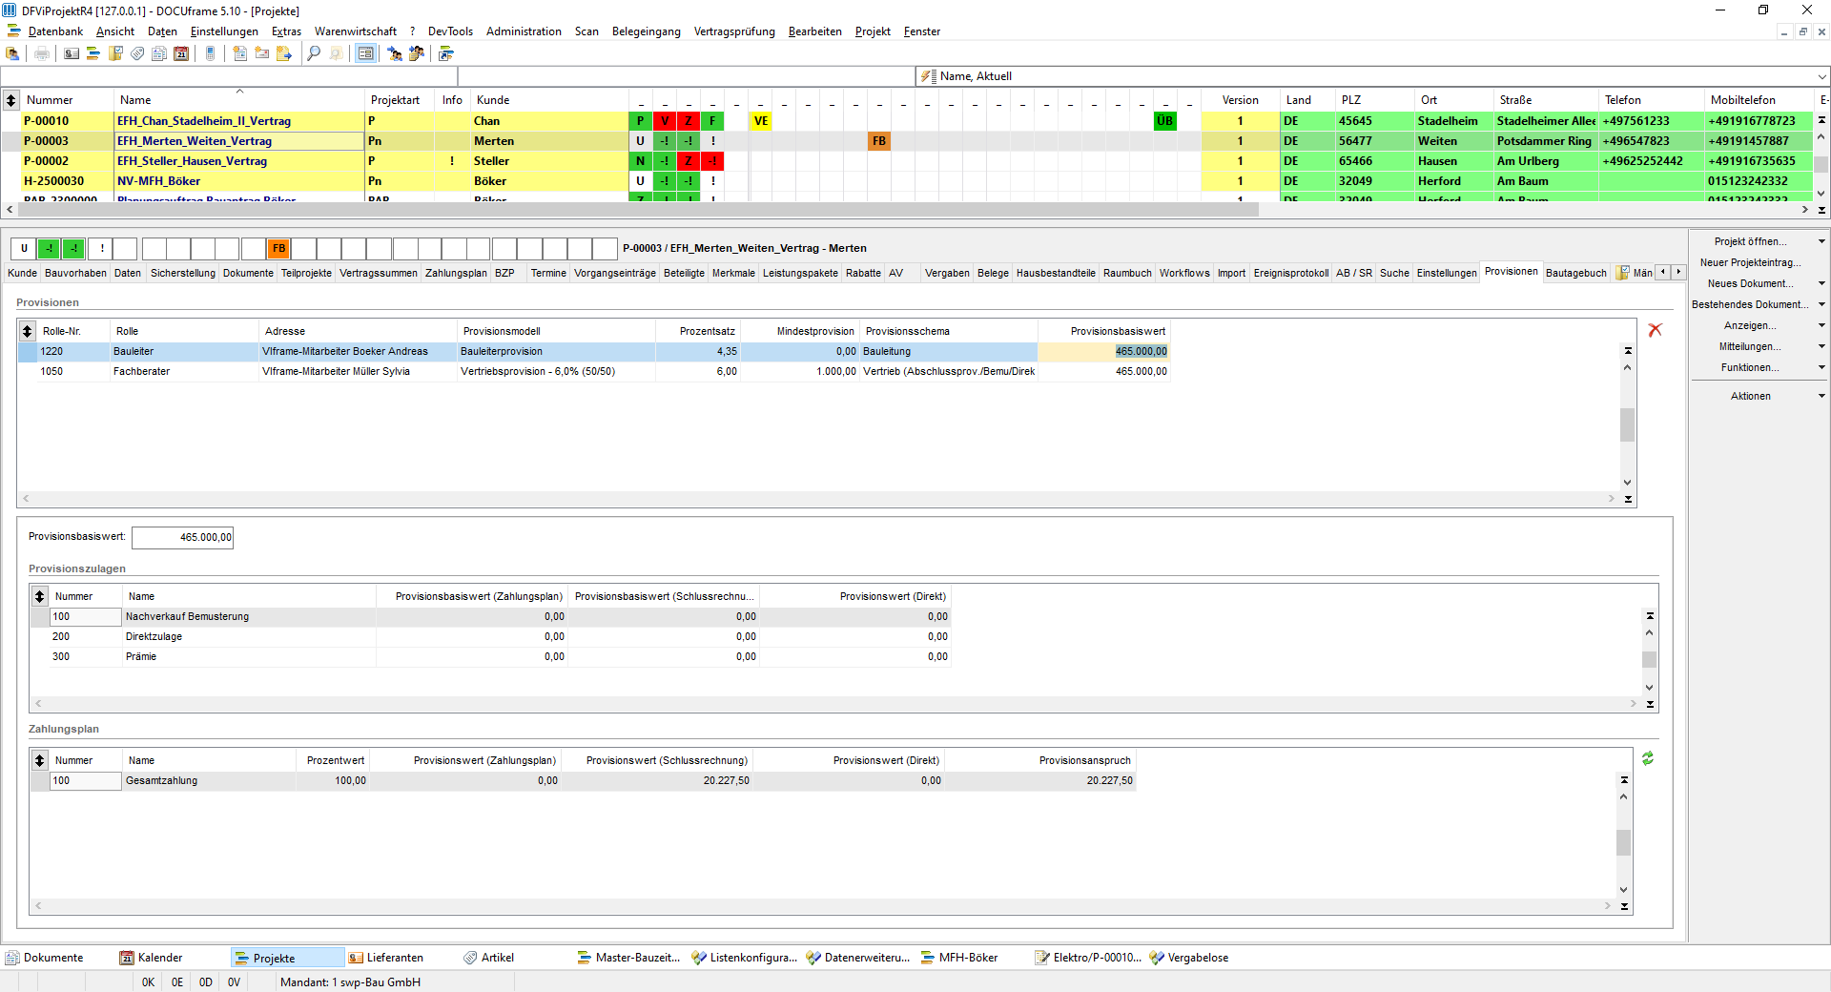Click the database users icon in toolbar
1831x992 pixels.
(x=12, y=53)
